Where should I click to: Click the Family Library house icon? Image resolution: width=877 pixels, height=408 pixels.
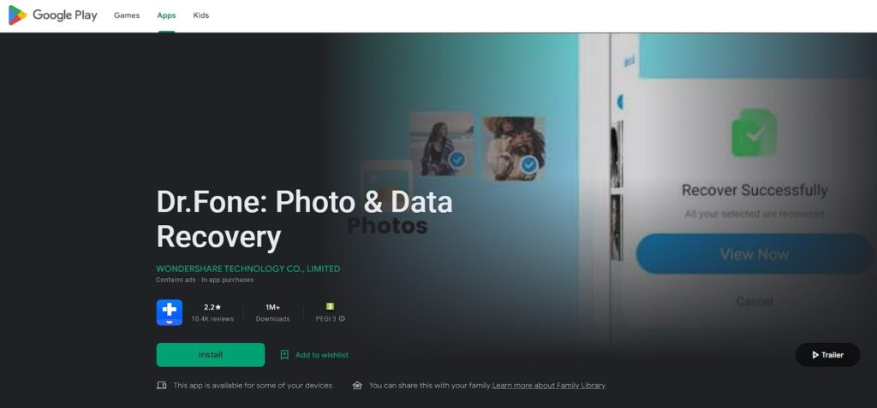pos(357,386)
